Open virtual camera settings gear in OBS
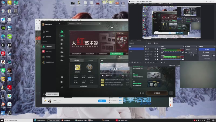 tap(214, 56)
